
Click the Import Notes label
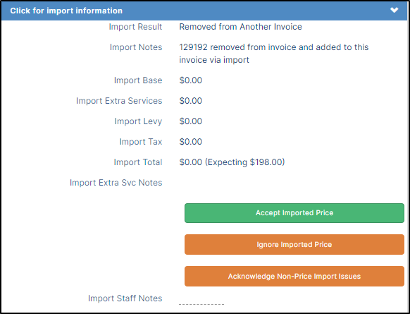click(136, 47)
